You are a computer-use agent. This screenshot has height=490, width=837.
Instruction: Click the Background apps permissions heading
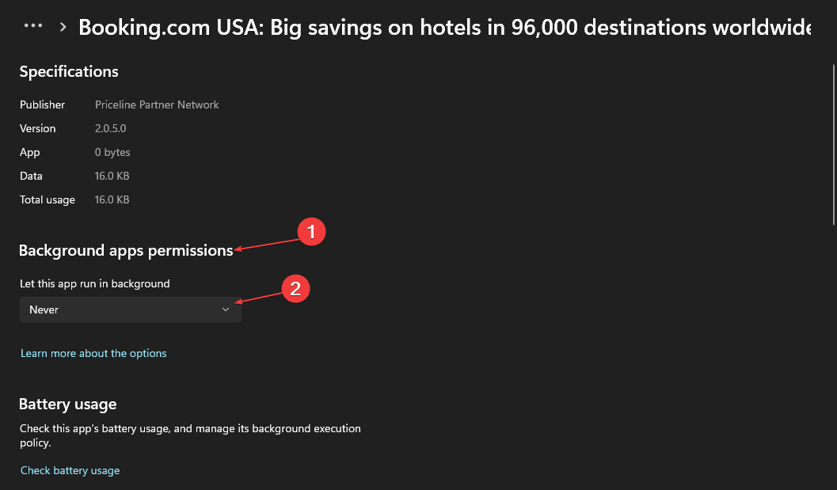coord(126,250)
